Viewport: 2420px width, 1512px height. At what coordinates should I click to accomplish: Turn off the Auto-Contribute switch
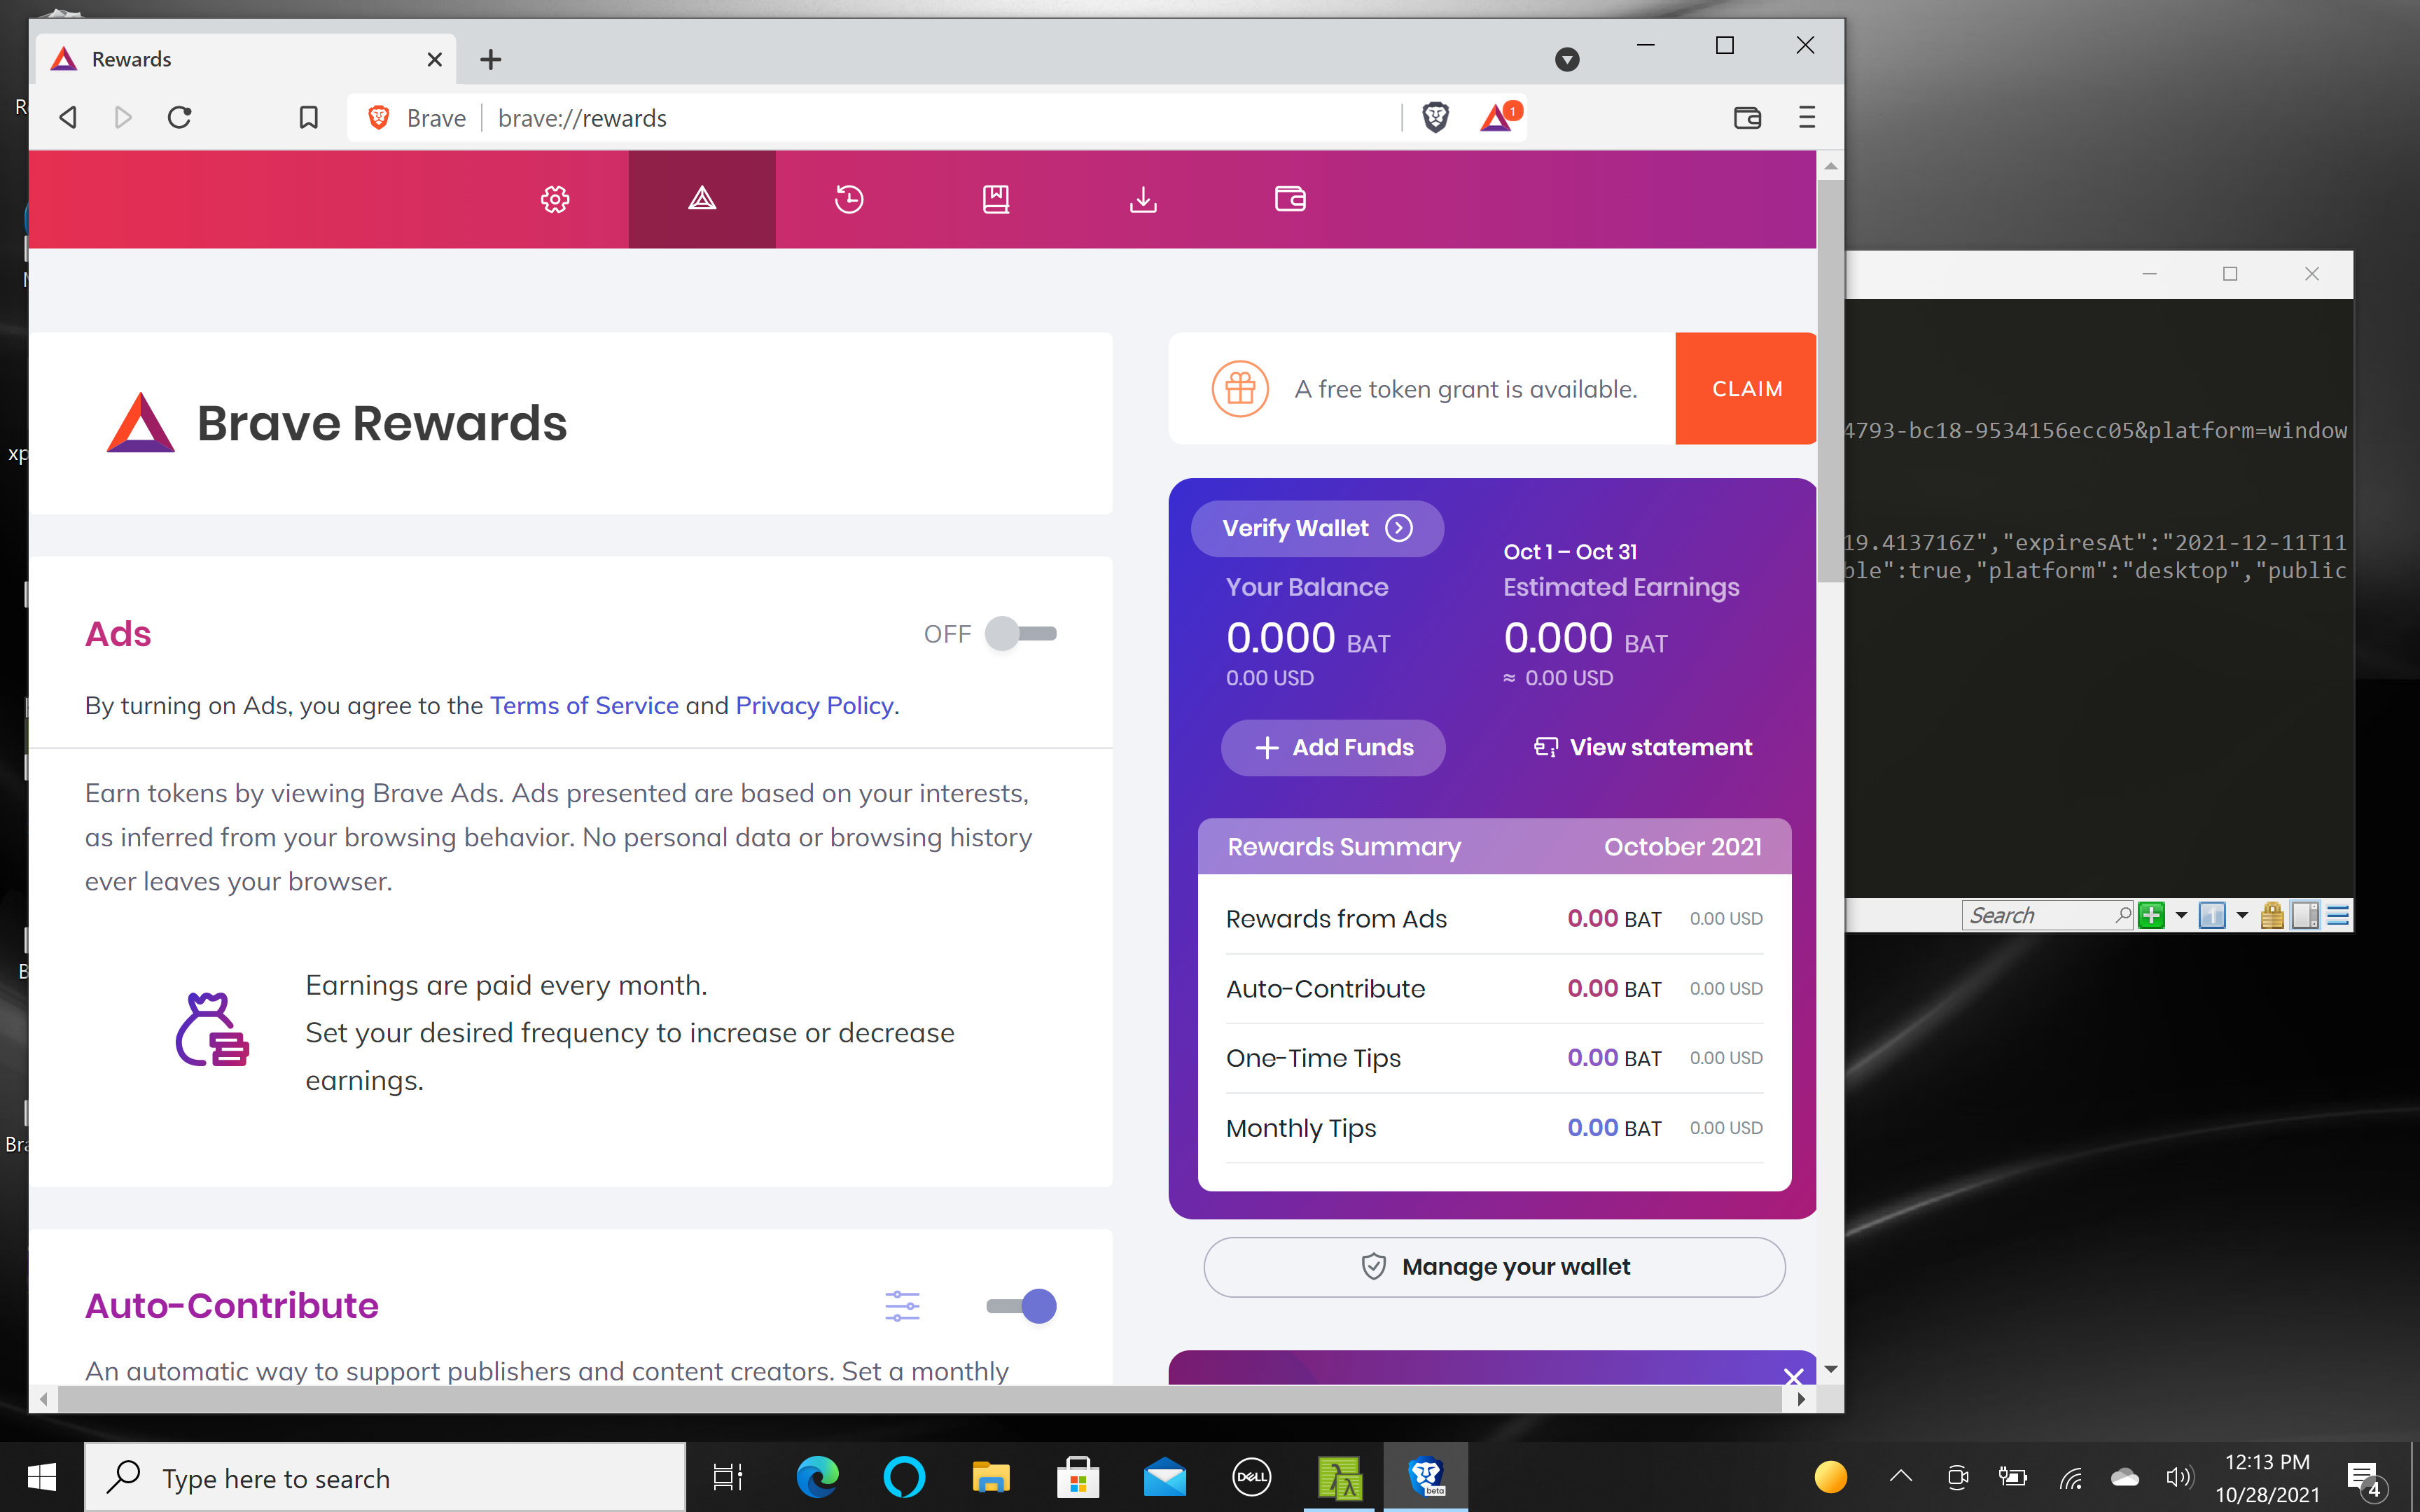click(1021, 1306)
